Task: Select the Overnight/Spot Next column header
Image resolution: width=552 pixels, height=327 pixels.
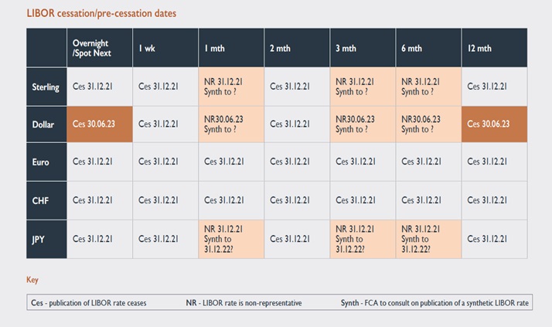Action: [90, 47]
